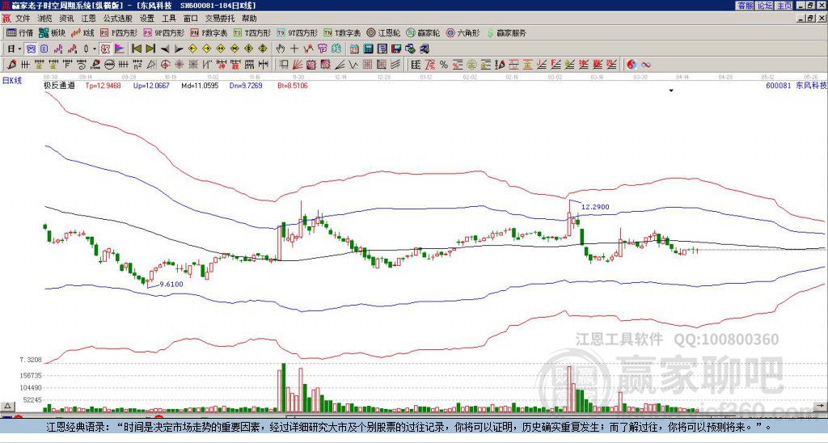Click the Up=12.0667 indicator value
The image size is (828, 443).
coord(151,85)
